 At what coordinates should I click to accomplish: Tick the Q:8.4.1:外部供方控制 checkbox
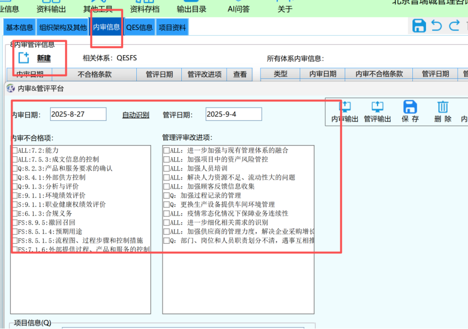click(x=15, y=178)
